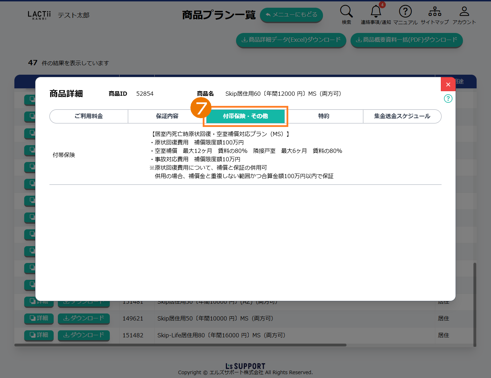Viewport: 491px width, 378px height.
Task: Open the manual question mark icon
Action: click(405, 12)
